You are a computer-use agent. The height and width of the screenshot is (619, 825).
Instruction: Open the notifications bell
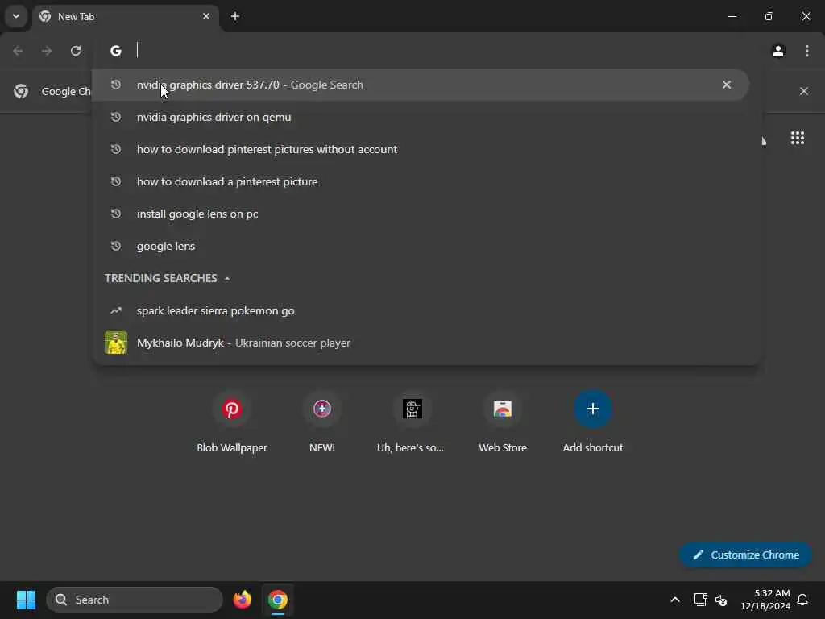pos(803,600)
